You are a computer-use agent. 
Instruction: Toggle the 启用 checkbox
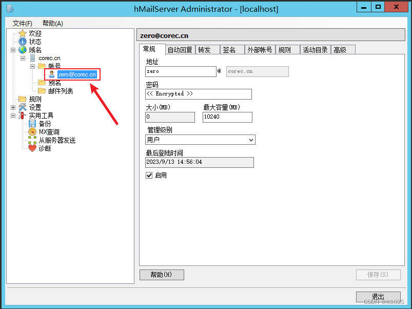coord(149,175)
